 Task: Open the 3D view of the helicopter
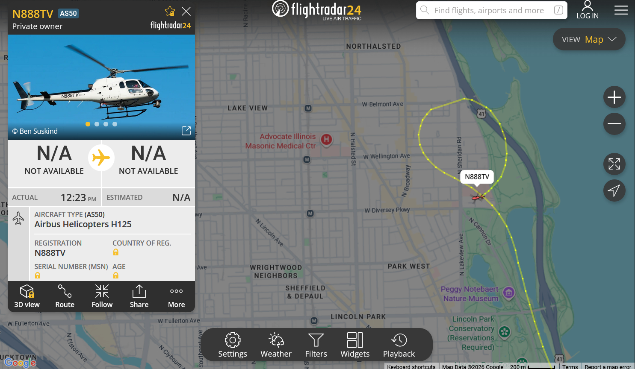27,296
